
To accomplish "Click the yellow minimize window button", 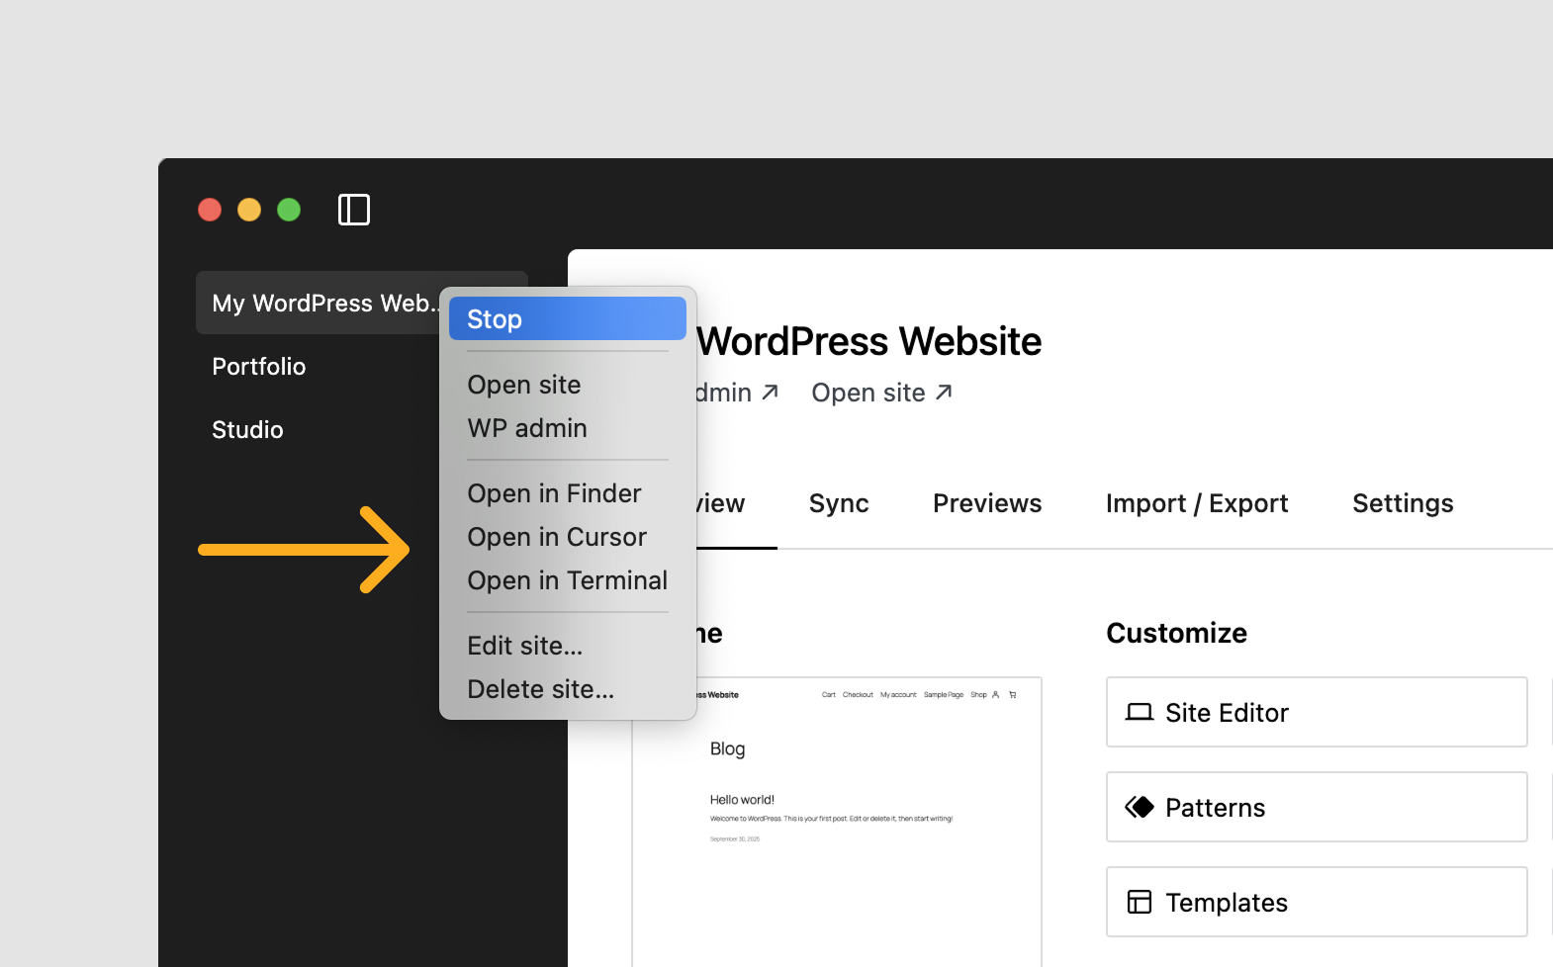I will point(249,210).
